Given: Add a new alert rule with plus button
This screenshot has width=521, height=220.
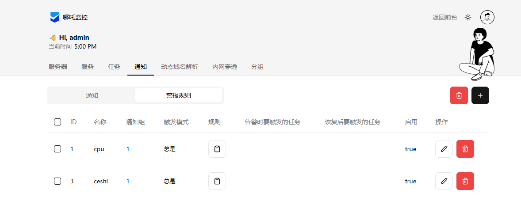Looking at the screenshot, I should [x=480, y=95].
